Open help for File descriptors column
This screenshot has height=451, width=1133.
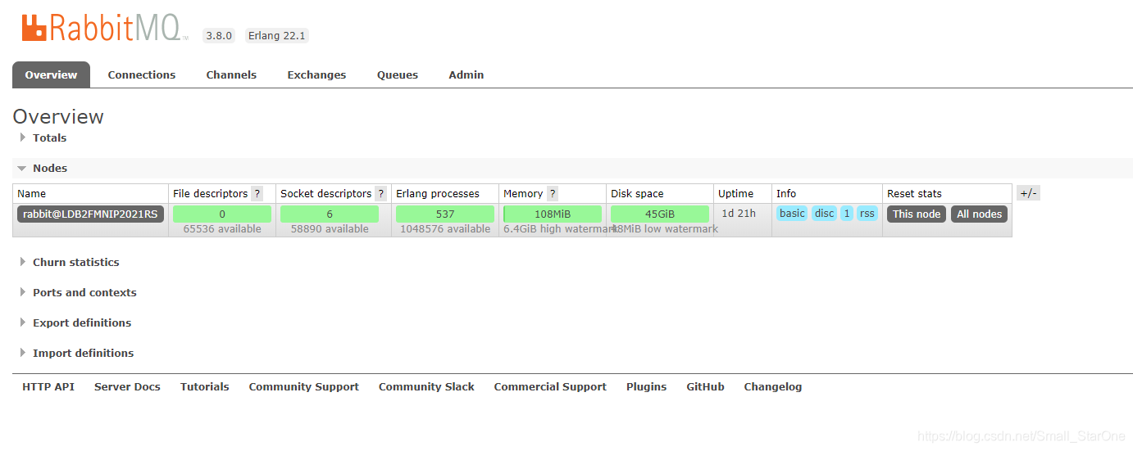point(257,194)
